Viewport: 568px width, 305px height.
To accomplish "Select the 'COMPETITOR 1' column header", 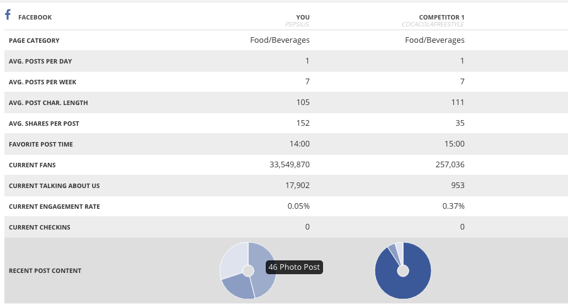I will 441,17.
